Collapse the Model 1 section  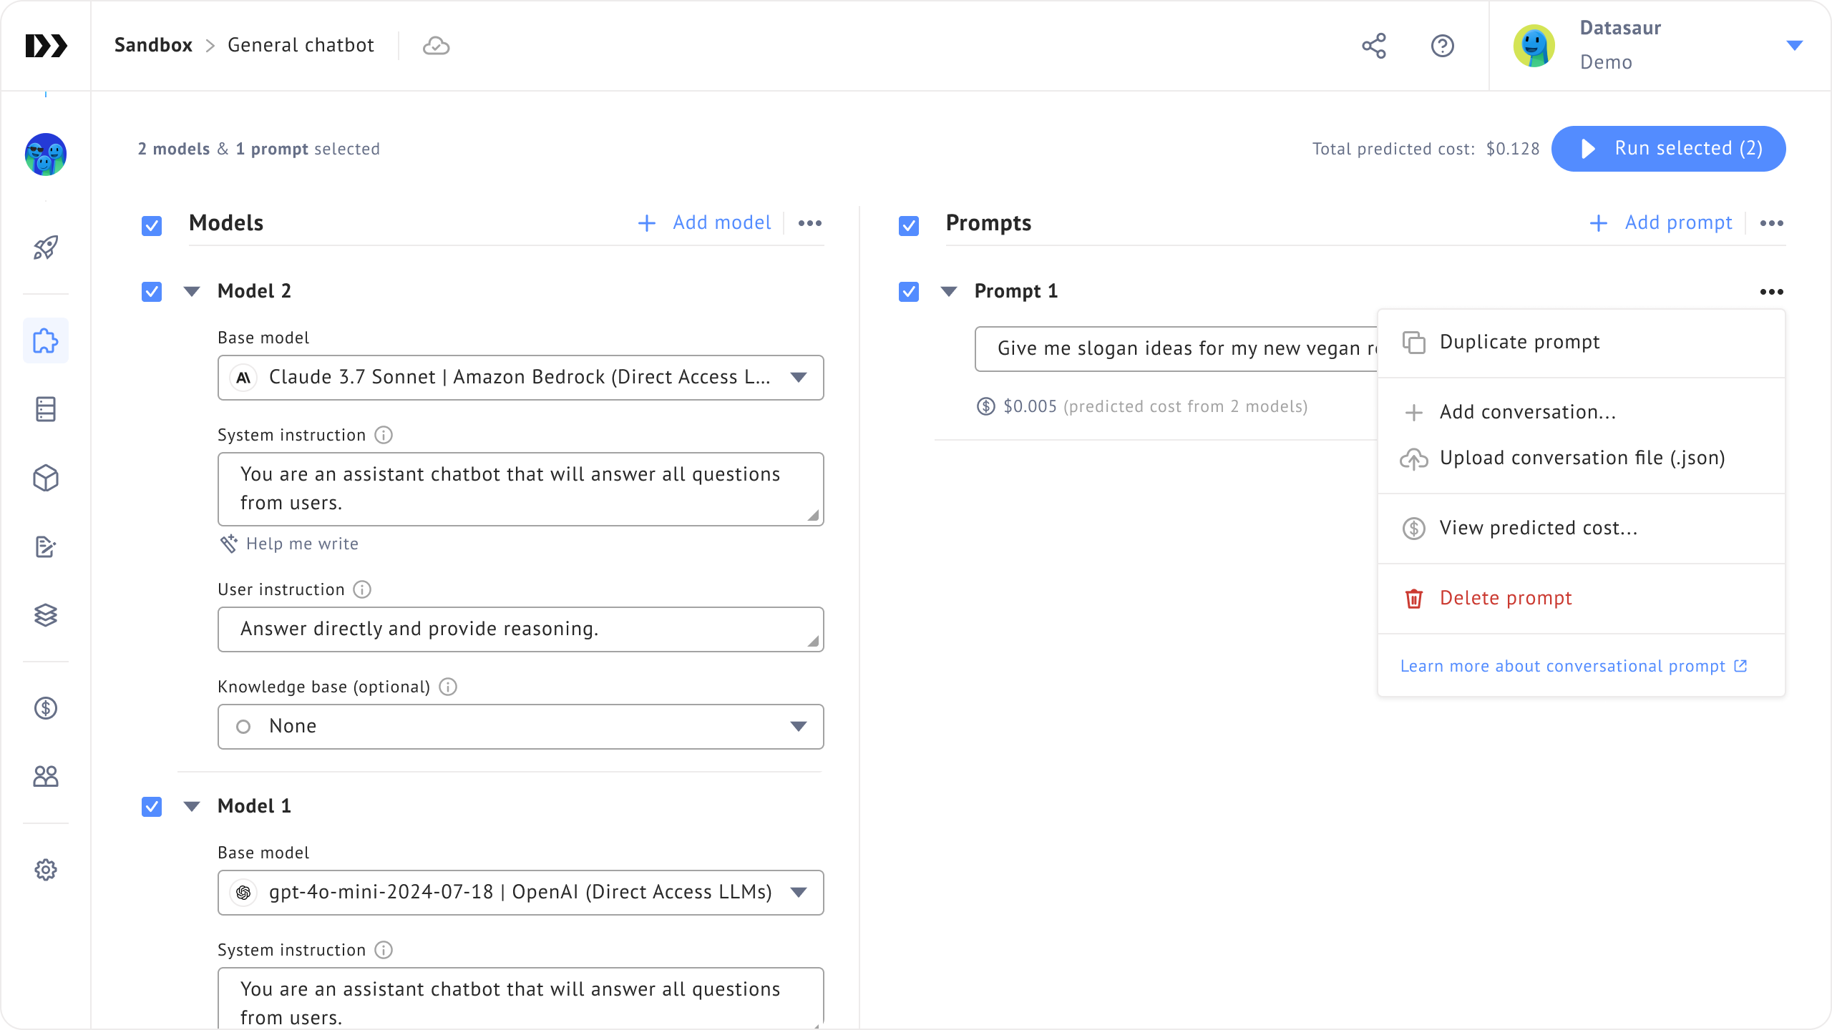click(192, 807)
